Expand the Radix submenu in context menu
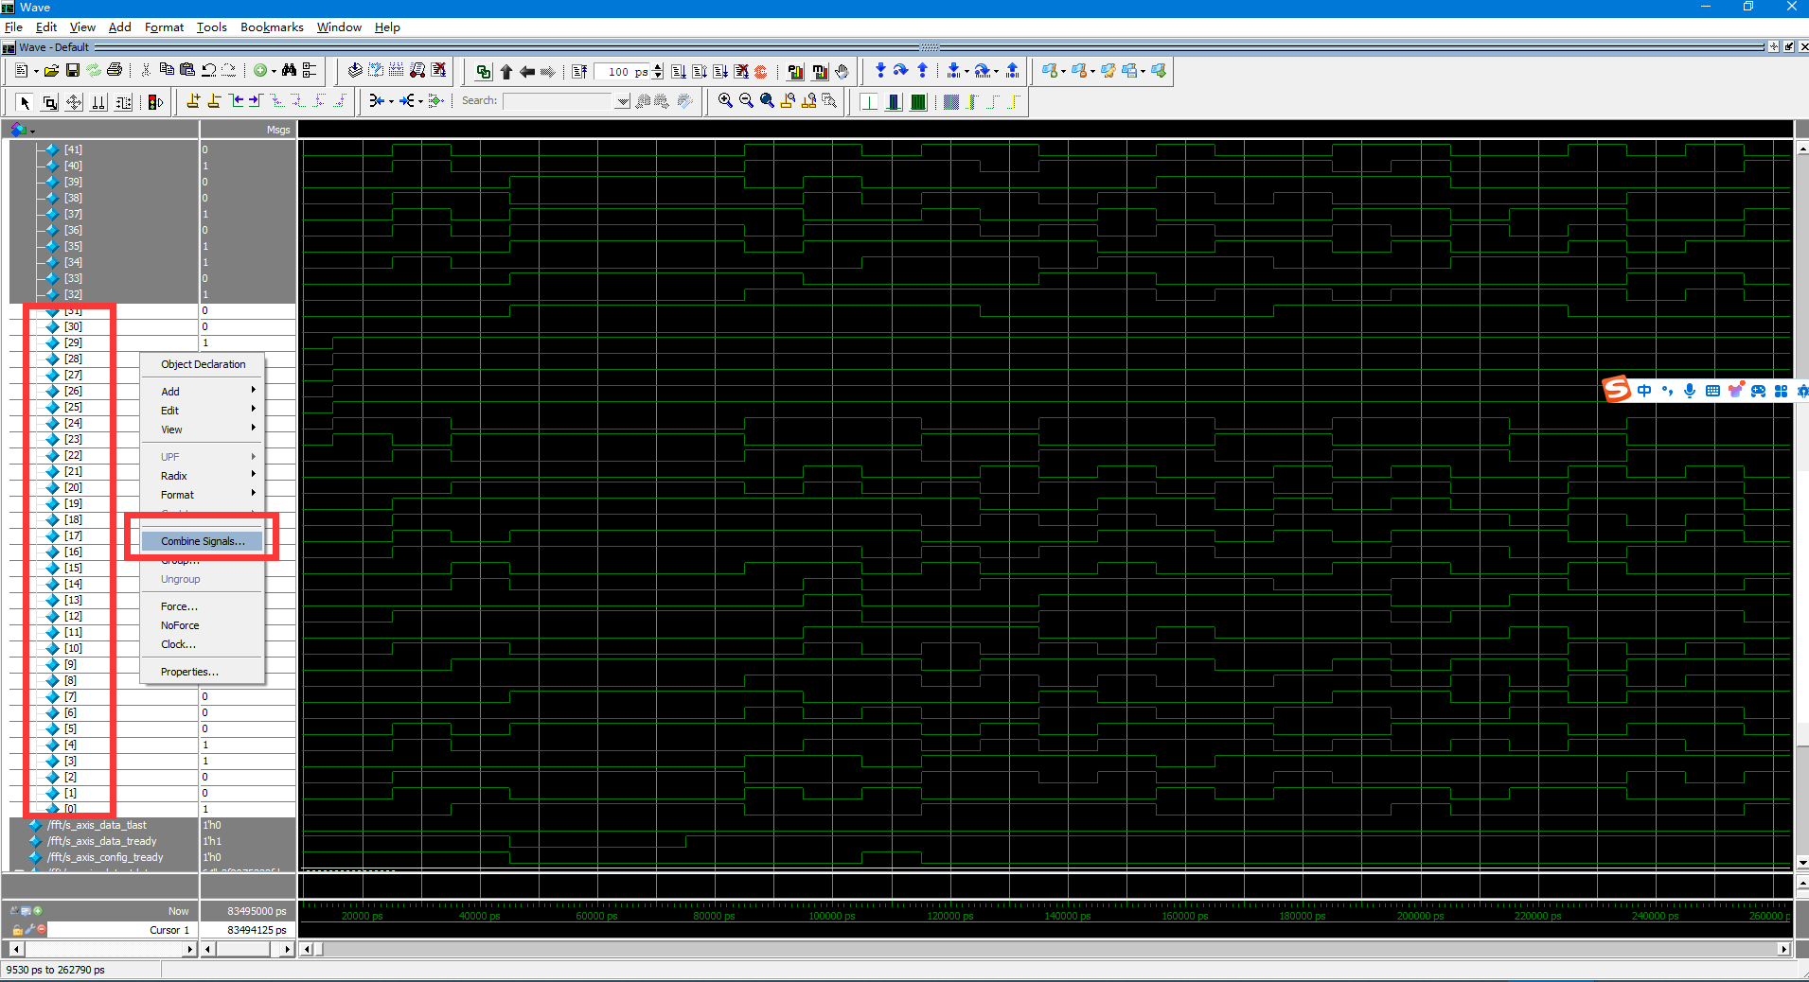Viewport: 1809px width, 982px height. pos(202,476)
